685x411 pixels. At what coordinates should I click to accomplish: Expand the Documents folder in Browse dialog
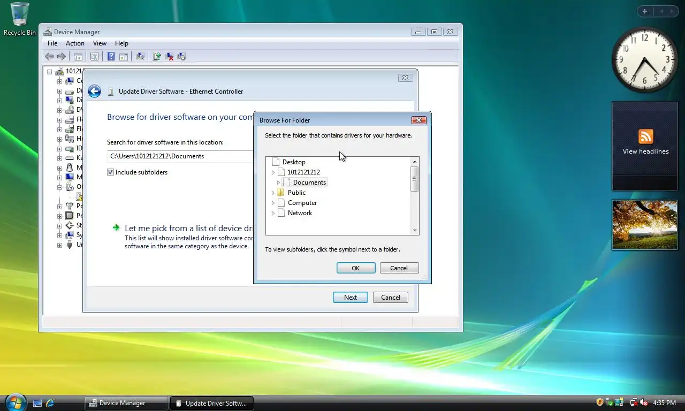pos(278,182)
